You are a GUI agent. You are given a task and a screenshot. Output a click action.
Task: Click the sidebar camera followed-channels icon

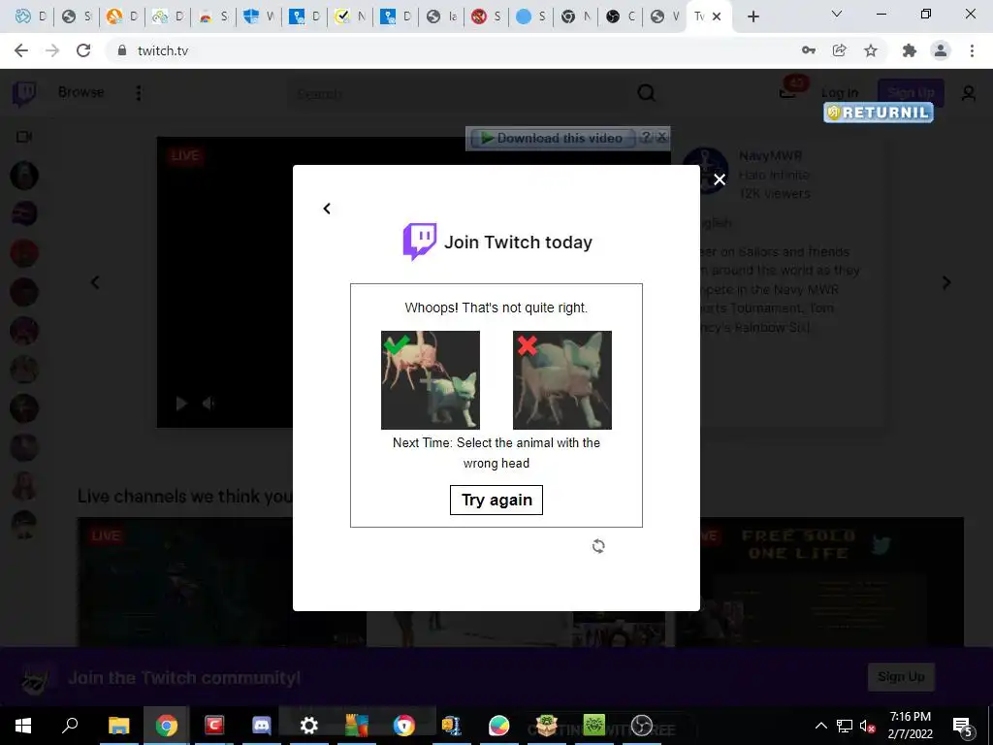tap(24, 137)
